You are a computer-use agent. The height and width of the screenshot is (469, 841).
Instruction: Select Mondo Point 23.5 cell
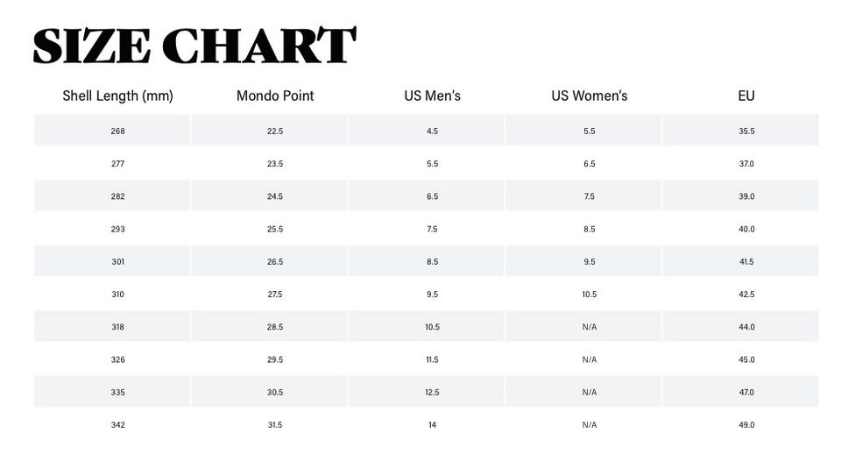point(274,164)
